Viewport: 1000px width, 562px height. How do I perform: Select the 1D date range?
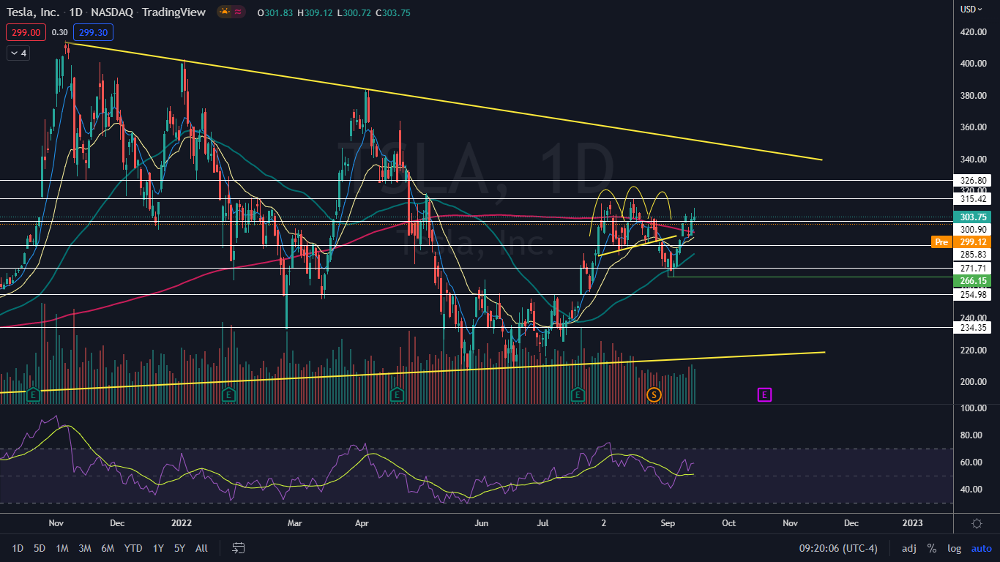coord(18,548)
